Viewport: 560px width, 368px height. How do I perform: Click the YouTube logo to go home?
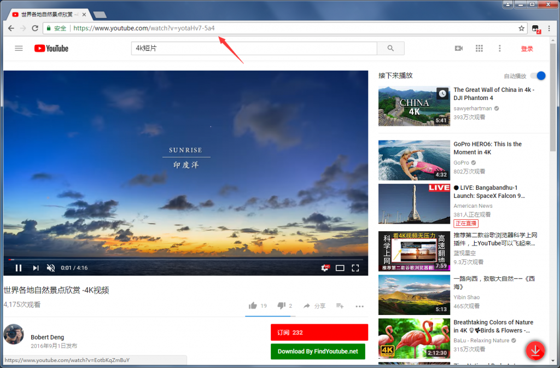click(x=51, y=48)
